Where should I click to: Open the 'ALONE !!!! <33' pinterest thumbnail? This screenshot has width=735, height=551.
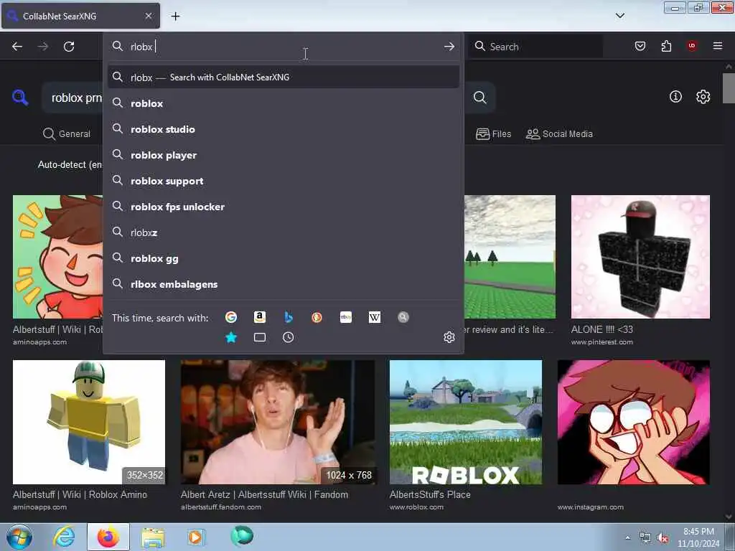pyautogui.click(x=640, y=257)
